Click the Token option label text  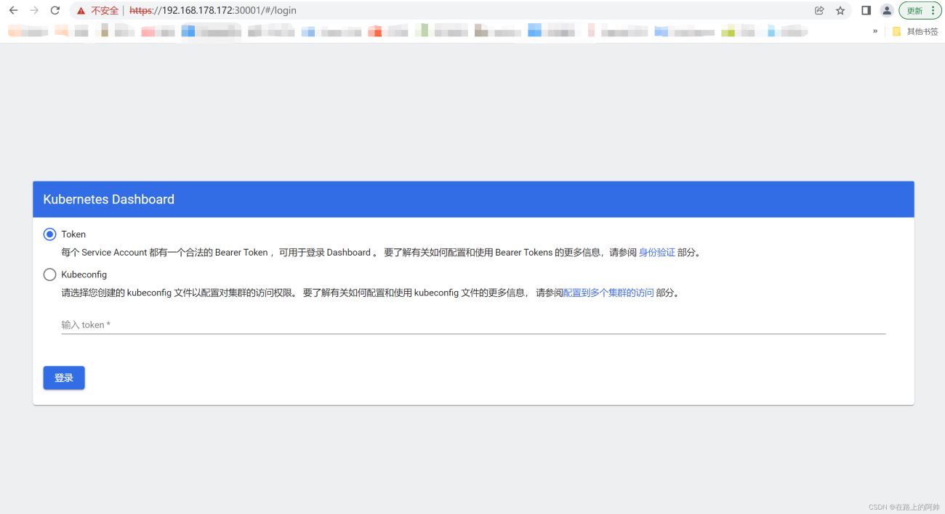[73, 234]
